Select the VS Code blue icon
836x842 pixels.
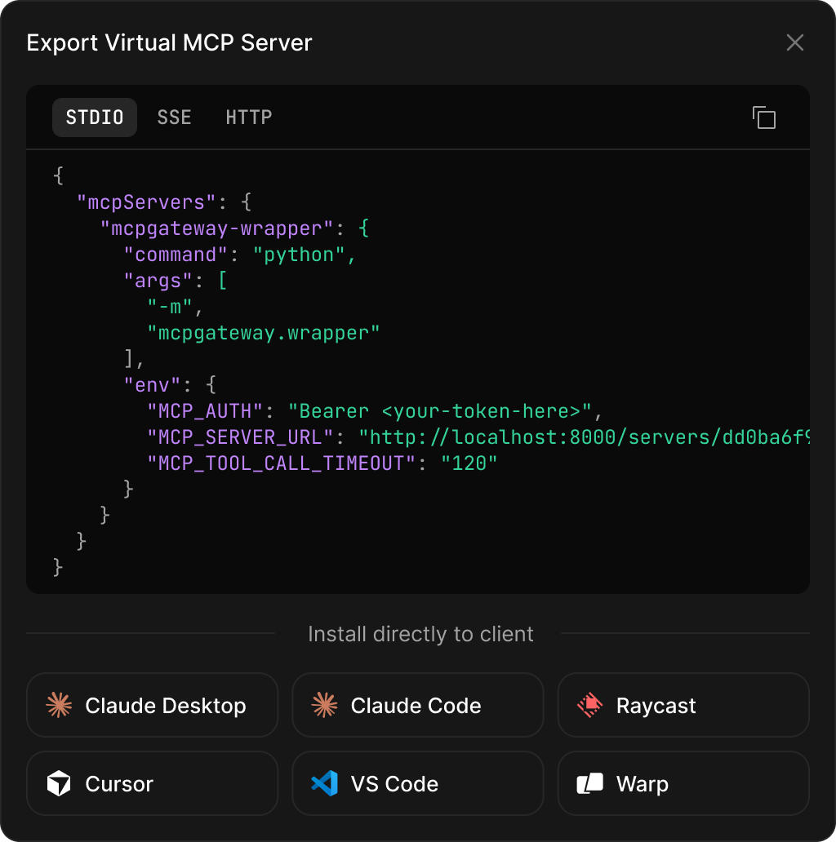[x=324, y=783]
